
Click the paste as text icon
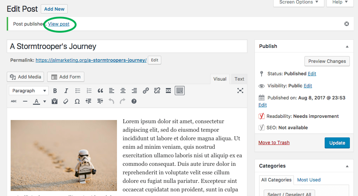coord(55,101)
